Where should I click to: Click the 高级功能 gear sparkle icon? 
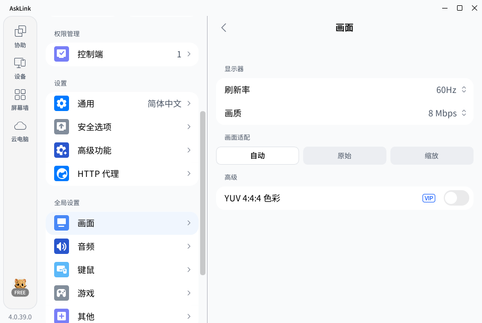click(62, 150)
